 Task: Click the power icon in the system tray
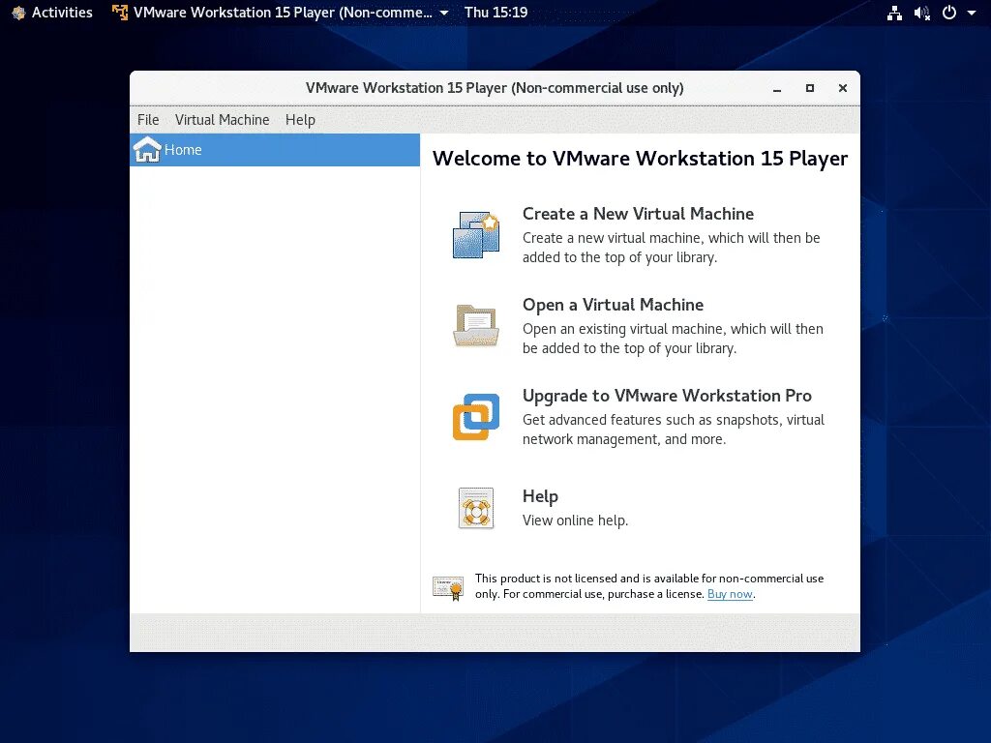point(947,13)
